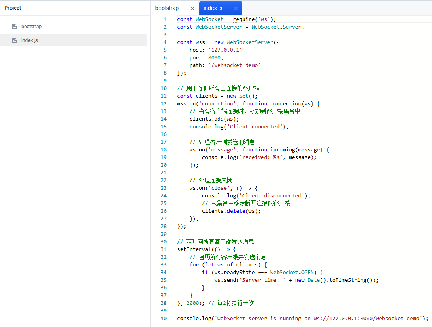This screenshot has height=327, width=432.
Task: Click the '/websocket_demo' path string on line 7
Action: tap(234, 65)
